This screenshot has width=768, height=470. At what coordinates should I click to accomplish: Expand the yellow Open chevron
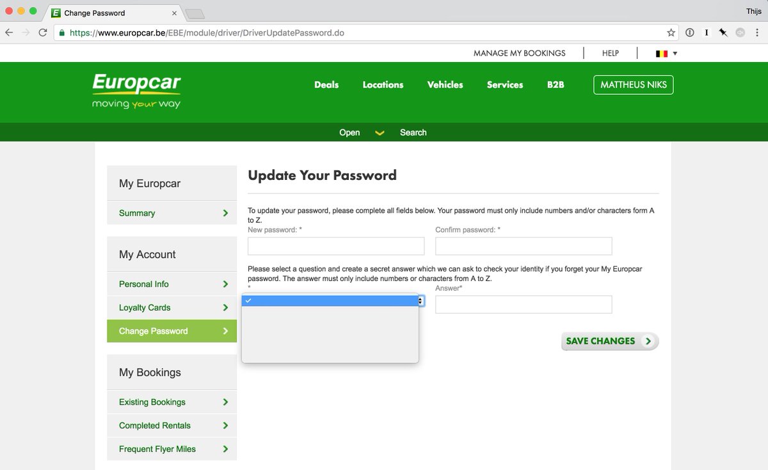coord(380,133)
